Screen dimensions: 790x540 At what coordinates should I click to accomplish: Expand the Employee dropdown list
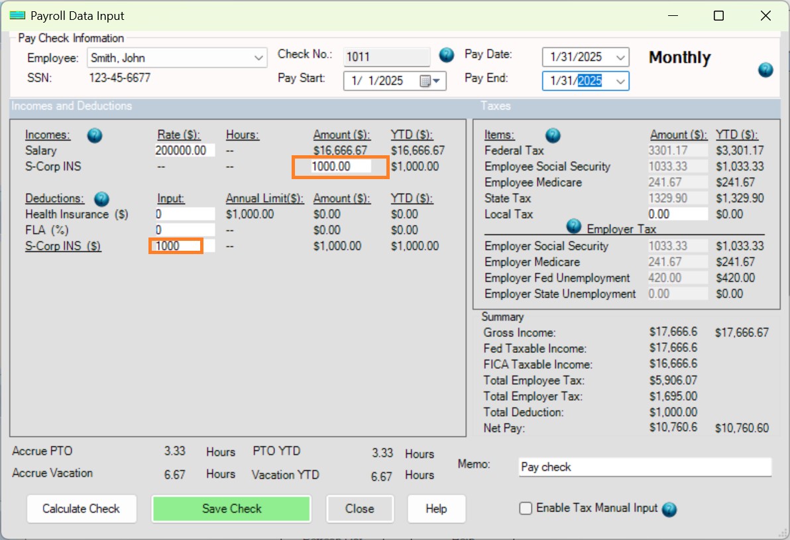tap(258, 58)
